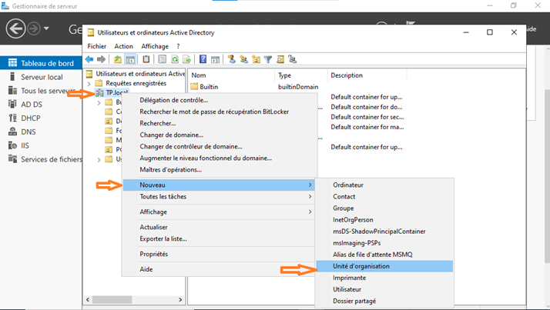Open the Fichier menu
550x310 pixels.
click(x=97, y=46)
